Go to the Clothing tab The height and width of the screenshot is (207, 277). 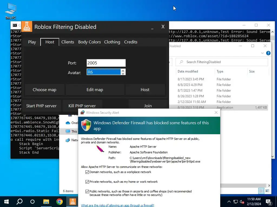click(112, 42)
